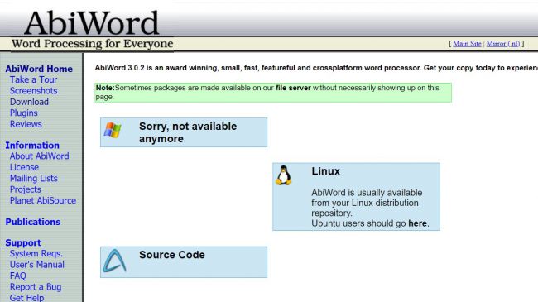Follow the 'here' link for Ubuntu users
The width and height of the screenshot is (538, 302).
tap(417, 223)
